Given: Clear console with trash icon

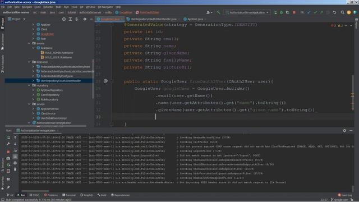Looking at the screenshot, I should click(x=15, y=169).
